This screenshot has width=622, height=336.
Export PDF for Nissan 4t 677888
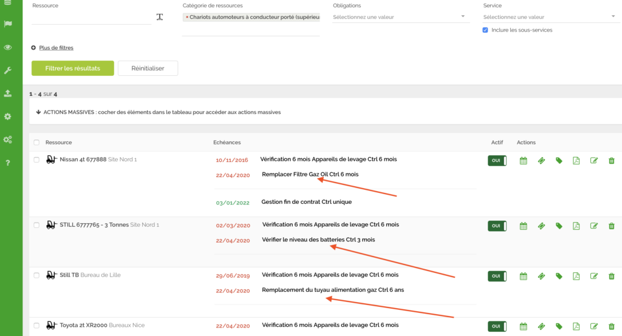click(x=576, y=161)
